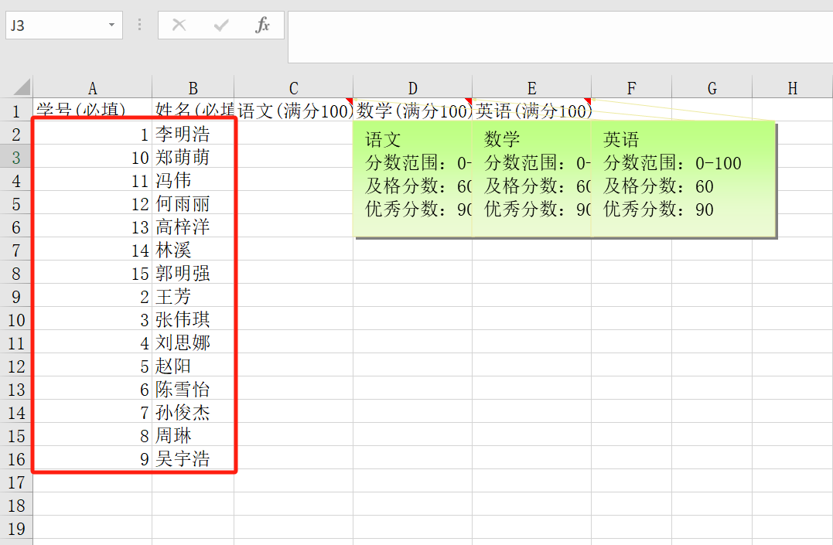Click the Insert Function fx icon

point(263,26)
